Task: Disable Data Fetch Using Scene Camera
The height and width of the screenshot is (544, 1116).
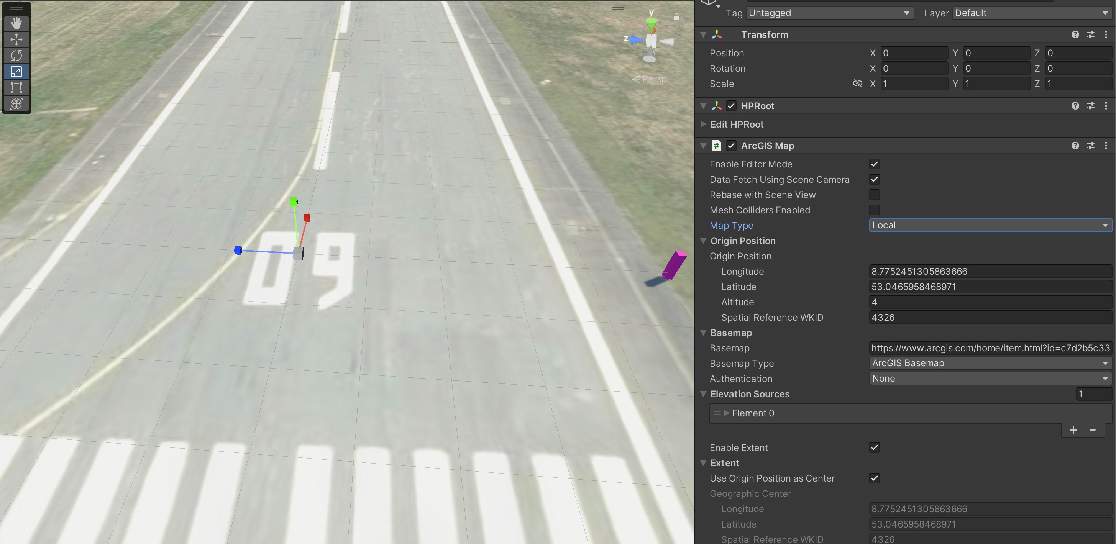Action: click(x=874, y=179)
